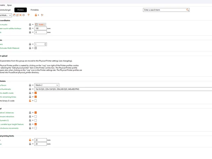Open physical printer cog icon in toolbar

24,15
